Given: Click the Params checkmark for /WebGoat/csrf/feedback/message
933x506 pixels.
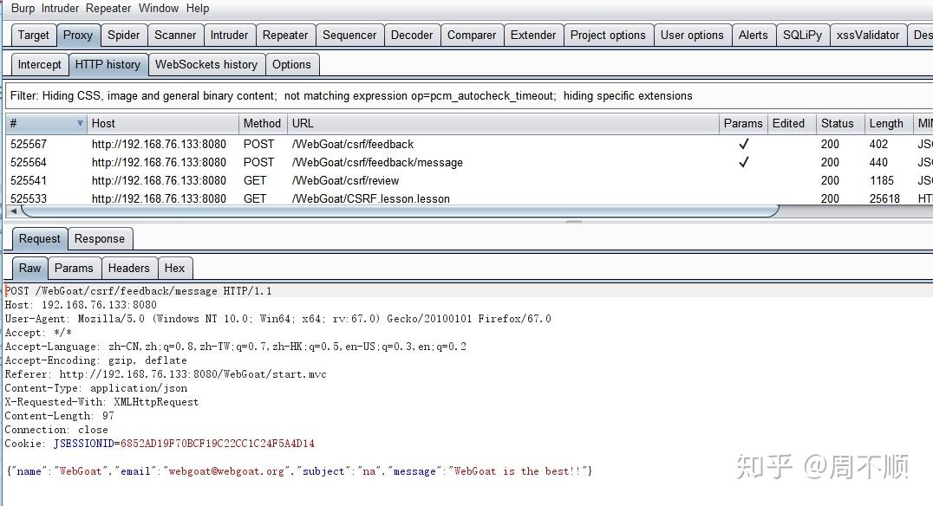Looking at the screenshot, I should click(x=743, y=162).
